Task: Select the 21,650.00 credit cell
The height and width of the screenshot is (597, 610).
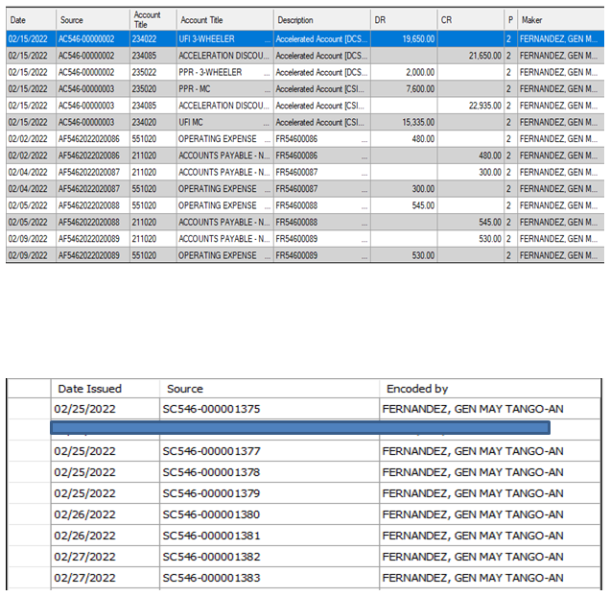Action: tap(471, 56)
